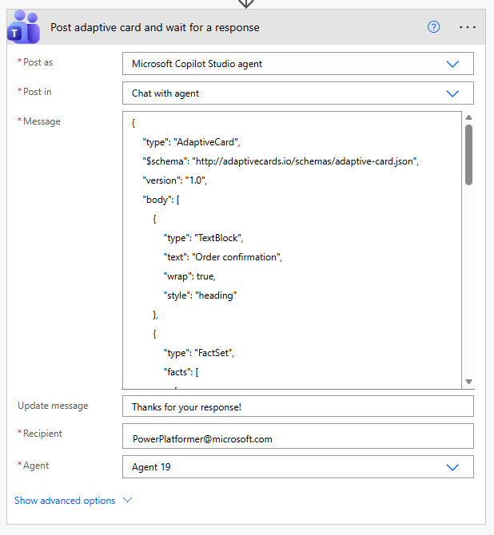The image size is (494, 535).
Task: Open the action's three-dot more menu
Action: coord(468,27)
